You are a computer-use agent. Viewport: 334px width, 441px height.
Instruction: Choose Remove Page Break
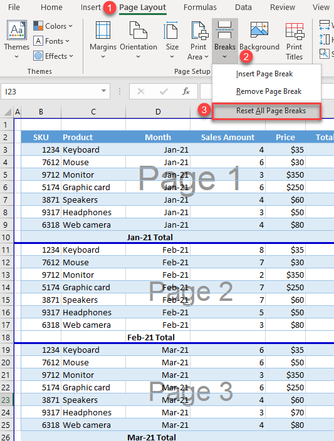click(x=266, y=91)
